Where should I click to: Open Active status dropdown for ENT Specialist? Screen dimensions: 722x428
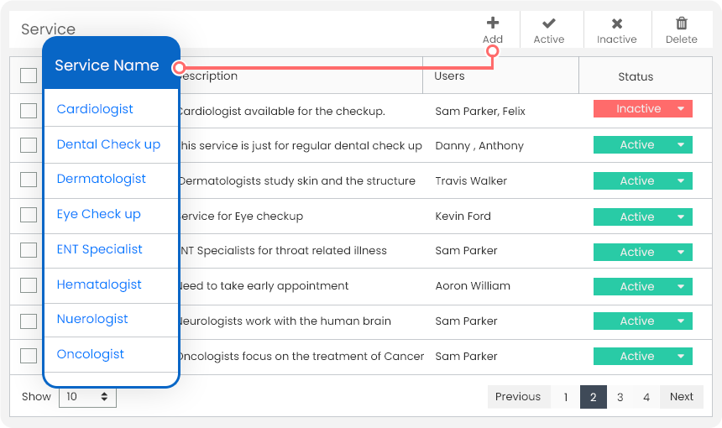643,253
